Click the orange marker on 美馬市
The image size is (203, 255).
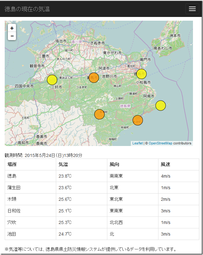point(94,78)
